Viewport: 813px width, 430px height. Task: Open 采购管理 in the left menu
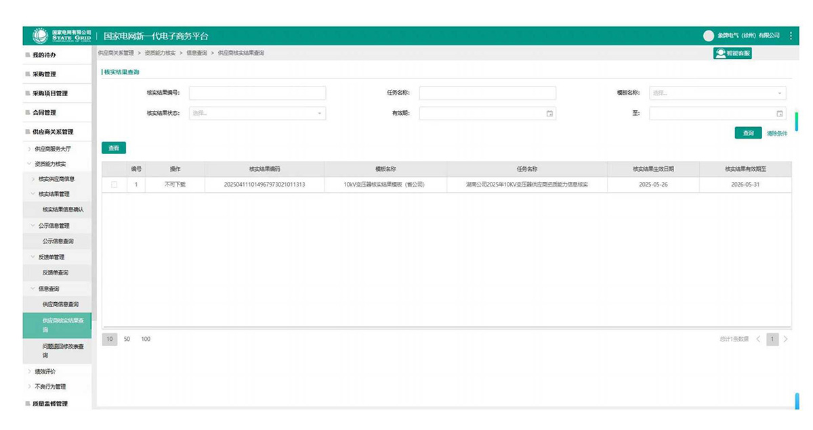pos(45,74)
